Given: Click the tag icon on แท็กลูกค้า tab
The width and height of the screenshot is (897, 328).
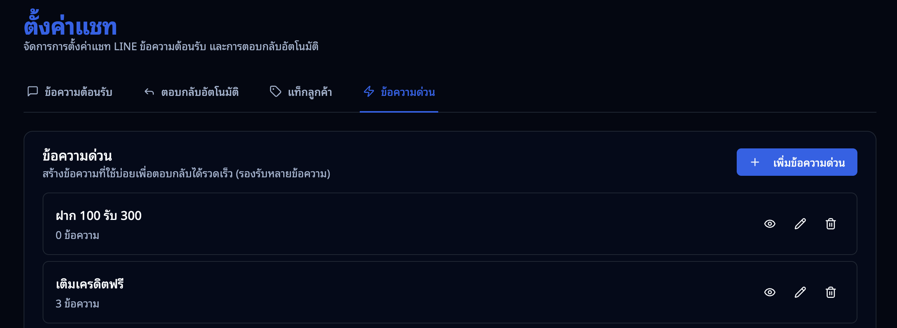Looking at the screenshot, I should [x=275, y=91].
